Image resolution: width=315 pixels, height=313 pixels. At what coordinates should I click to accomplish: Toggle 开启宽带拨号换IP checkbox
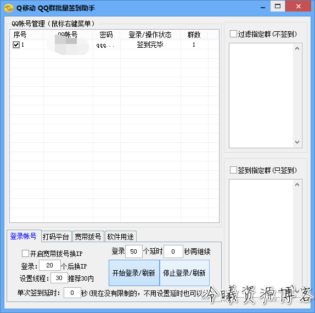25,254
